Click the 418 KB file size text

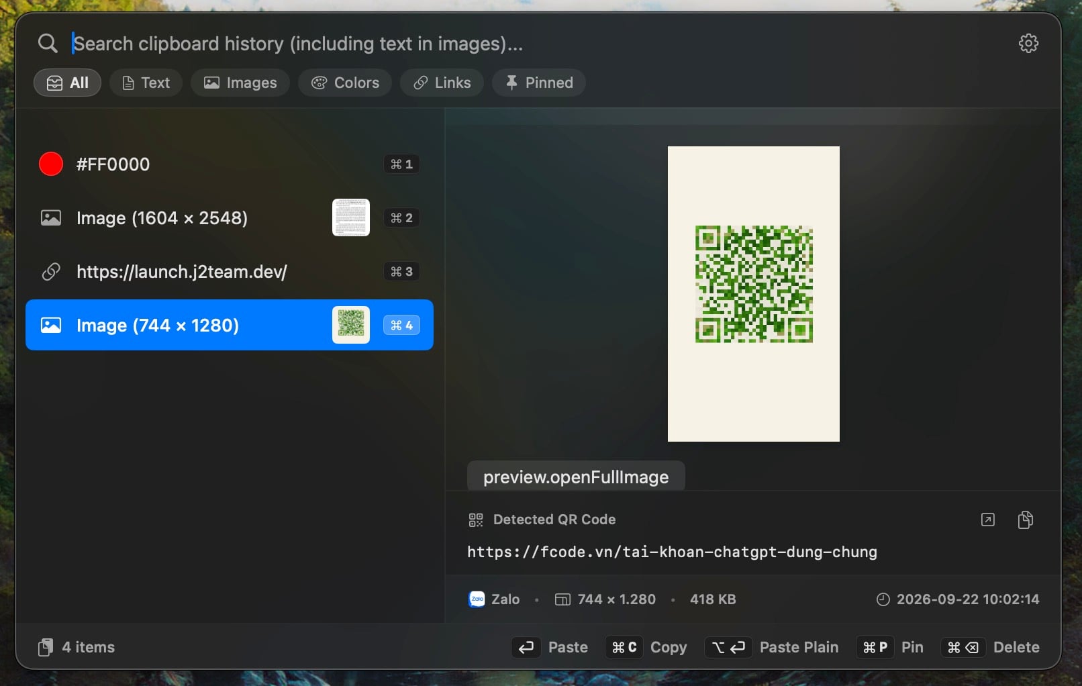(x=713, y=599)
